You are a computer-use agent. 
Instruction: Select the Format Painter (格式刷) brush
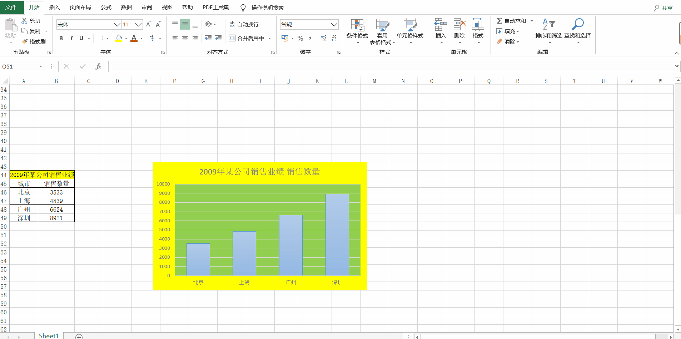24,41
